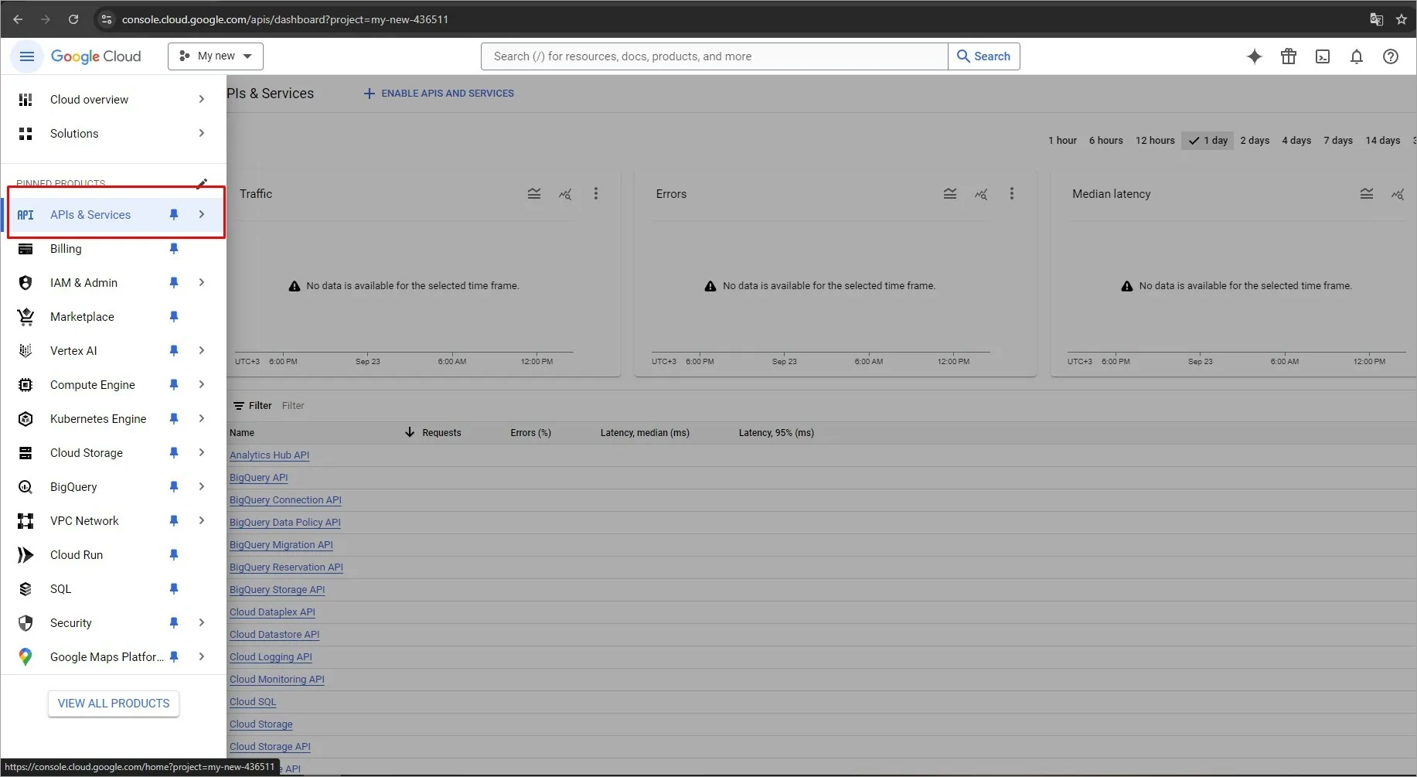This screenshot has width=1417, height=777.
Task: Open the notifications bell
Action: pyautogui.click(x=1357, y=56)
